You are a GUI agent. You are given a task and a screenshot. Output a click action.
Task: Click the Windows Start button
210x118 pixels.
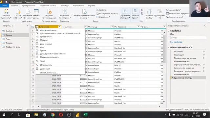point(4,115)
